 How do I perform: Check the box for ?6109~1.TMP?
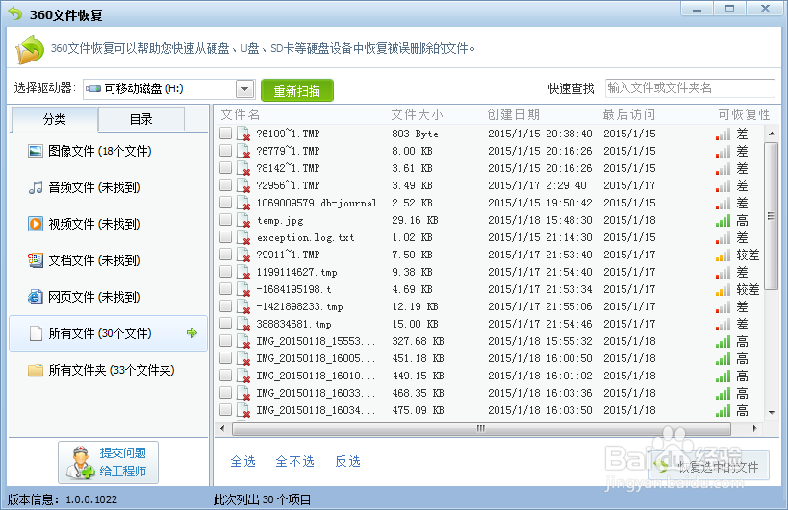(x=226, y=133)
